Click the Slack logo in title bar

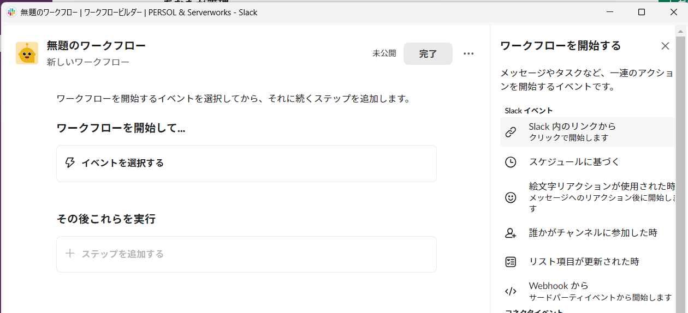point(11,12)
